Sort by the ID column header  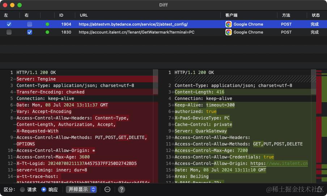click(61, 15)
